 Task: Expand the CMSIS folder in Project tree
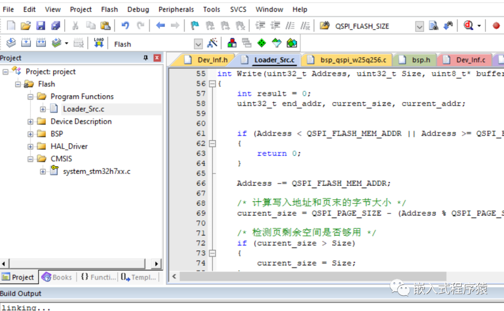coord(30,159)
